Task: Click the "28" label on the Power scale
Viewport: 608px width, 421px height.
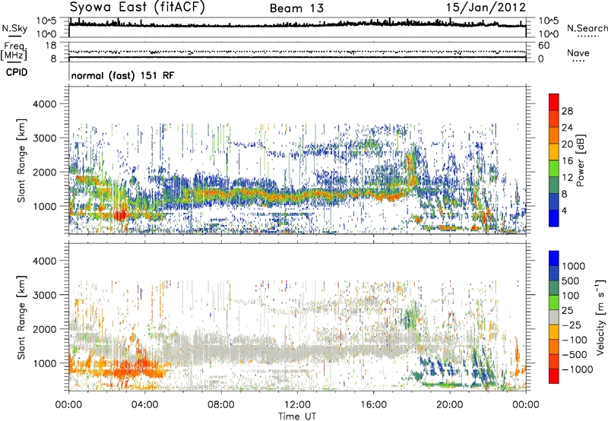Action: pos(567,111)
